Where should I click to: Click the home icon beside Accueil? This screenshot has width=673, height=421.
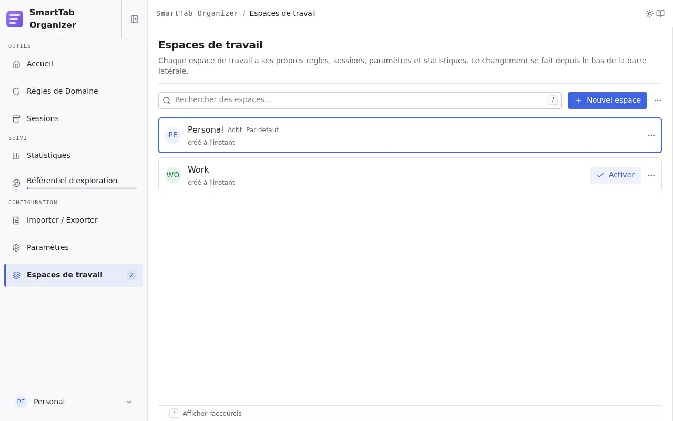[16, 64]
